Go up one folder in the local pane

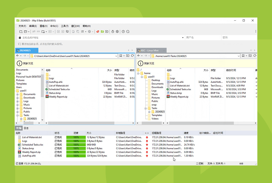pyautogui.click(x=128, y=56)
